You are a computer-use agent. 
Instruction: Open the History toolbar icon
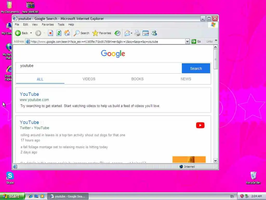(117, 33)
